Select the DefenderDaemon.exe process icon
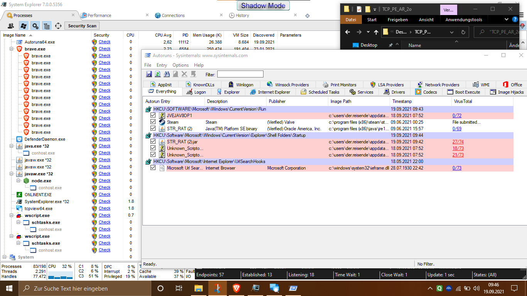 (x=19, y=139)
